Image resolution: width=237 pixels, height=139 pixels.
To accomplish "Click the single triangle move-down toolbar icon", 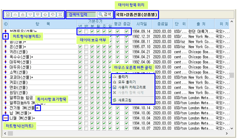I will [30, 15].
